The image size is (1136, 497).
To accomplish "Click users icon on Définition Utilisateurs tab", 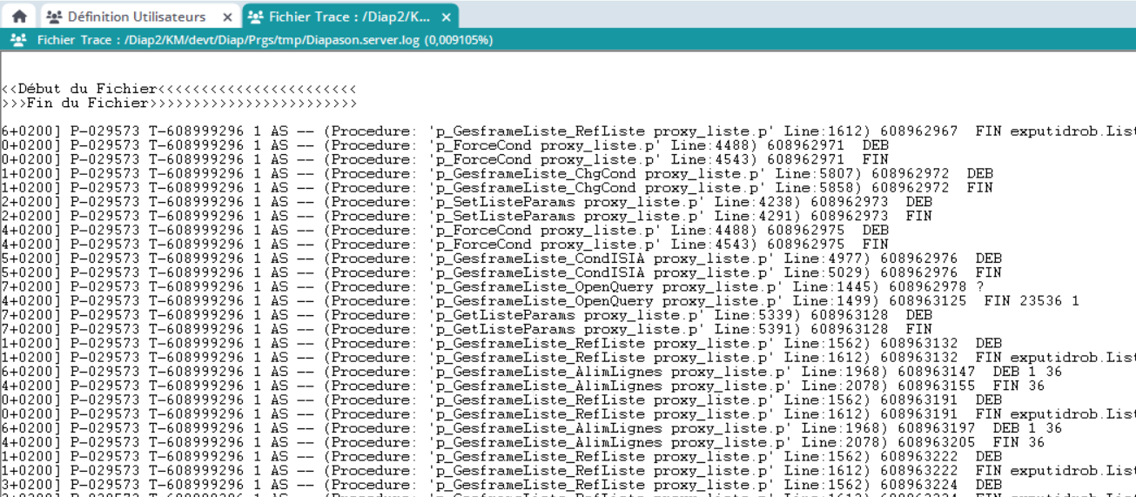I will [54, 17].
